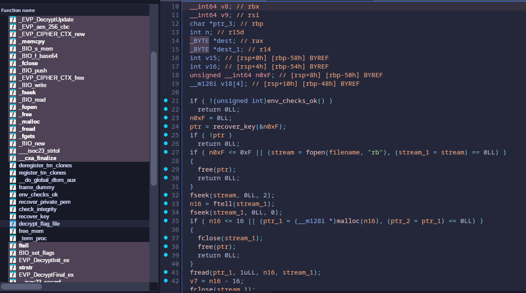Click the icon next to _BIO_f_base64
The width and height of the screenshot is (526, 293).
[13, 56]
